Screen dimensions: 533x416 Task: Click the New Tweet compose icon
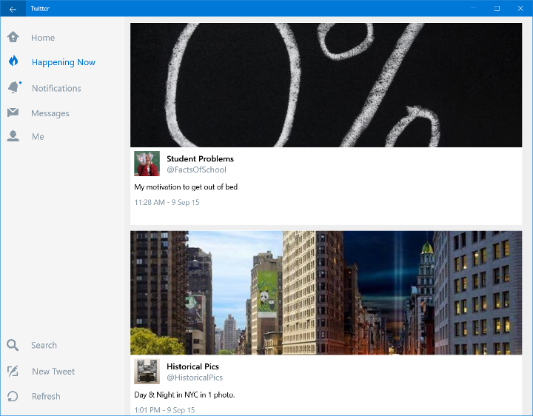13,371
